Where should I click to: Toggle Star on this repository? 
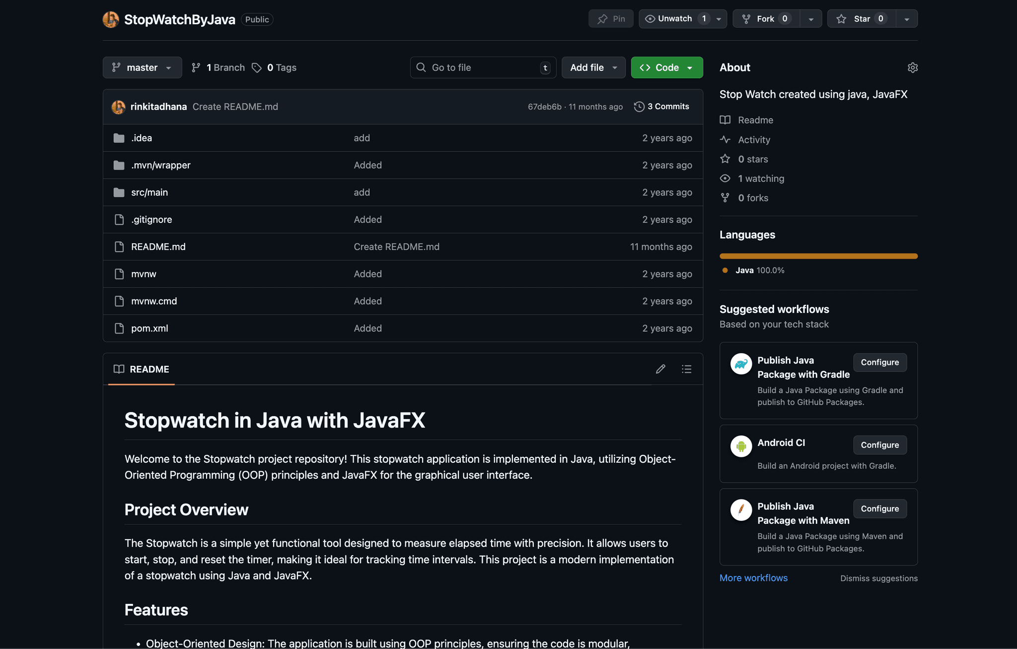862,19
